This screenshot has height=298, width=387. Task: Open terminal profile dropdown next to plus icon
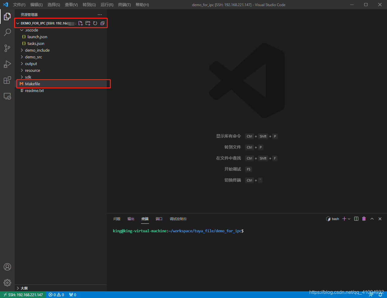pyautogui.click(x=349, y=219)
